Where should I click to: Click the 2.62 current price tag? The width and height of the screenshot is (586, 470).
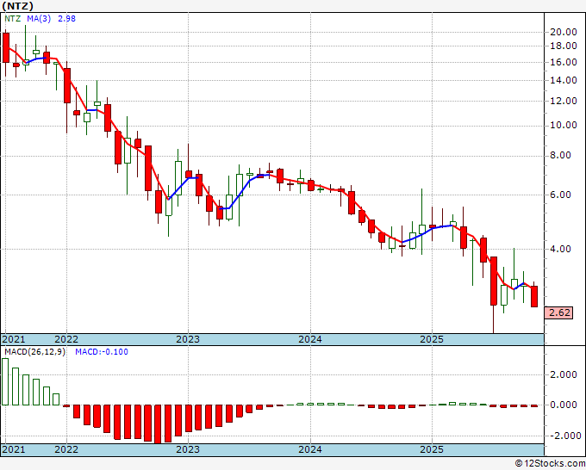[x=558, y=312]
